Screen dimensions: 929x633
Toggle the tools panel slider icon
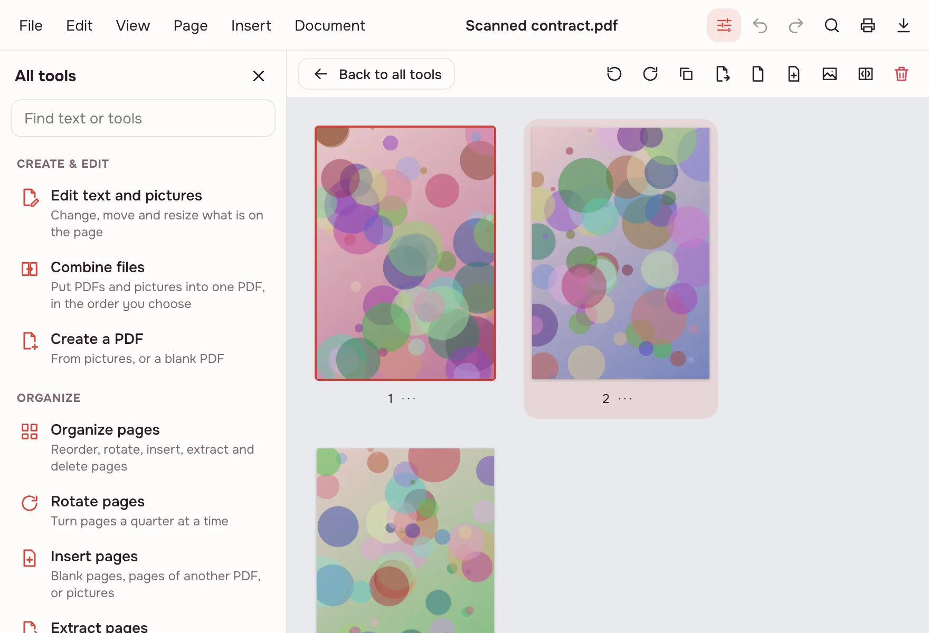point(724,25)
